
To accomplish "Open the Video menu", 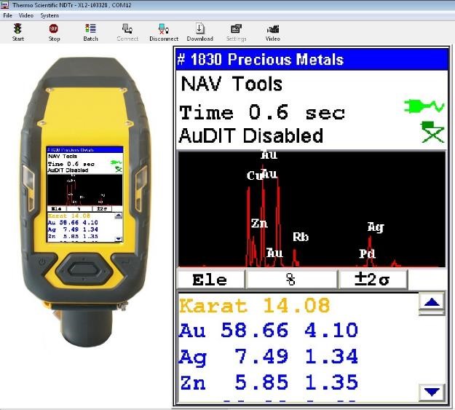I will (x=26, y=15).
